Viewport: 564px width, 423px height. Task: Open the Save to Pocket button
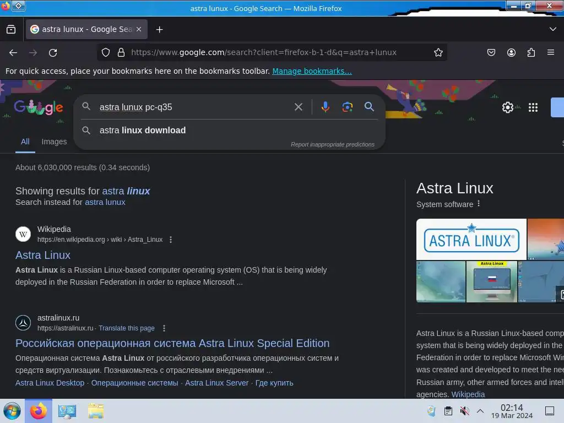[x=491, y=52]
